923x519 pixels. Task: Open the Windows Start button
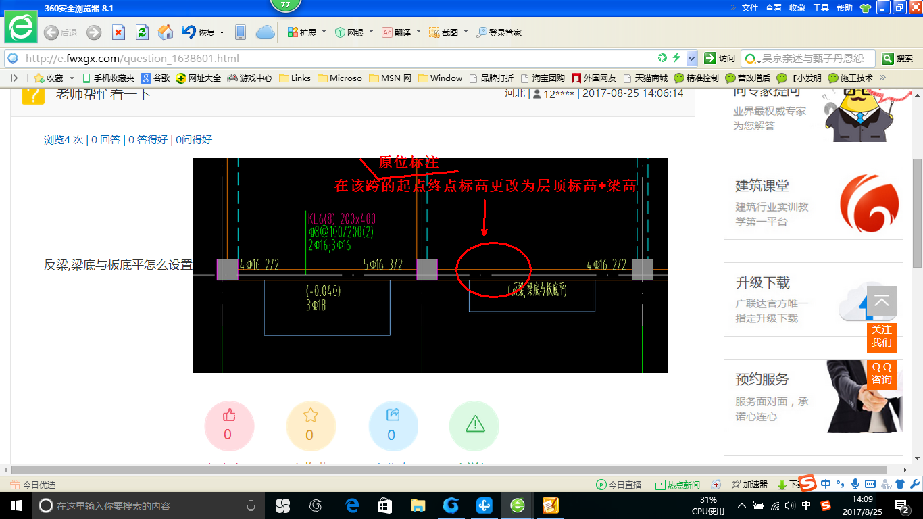[x=16, y=505]
